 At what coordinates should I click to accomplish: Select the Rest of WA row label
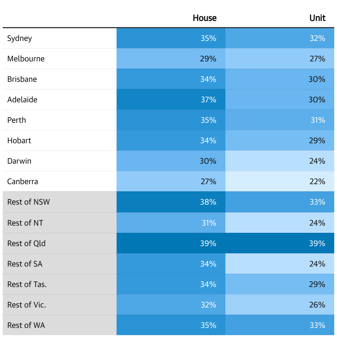(x=26, y=325)
